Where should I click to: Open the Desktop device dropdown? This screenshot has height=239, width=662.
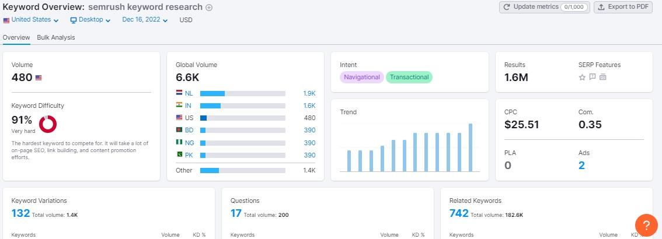90,20
